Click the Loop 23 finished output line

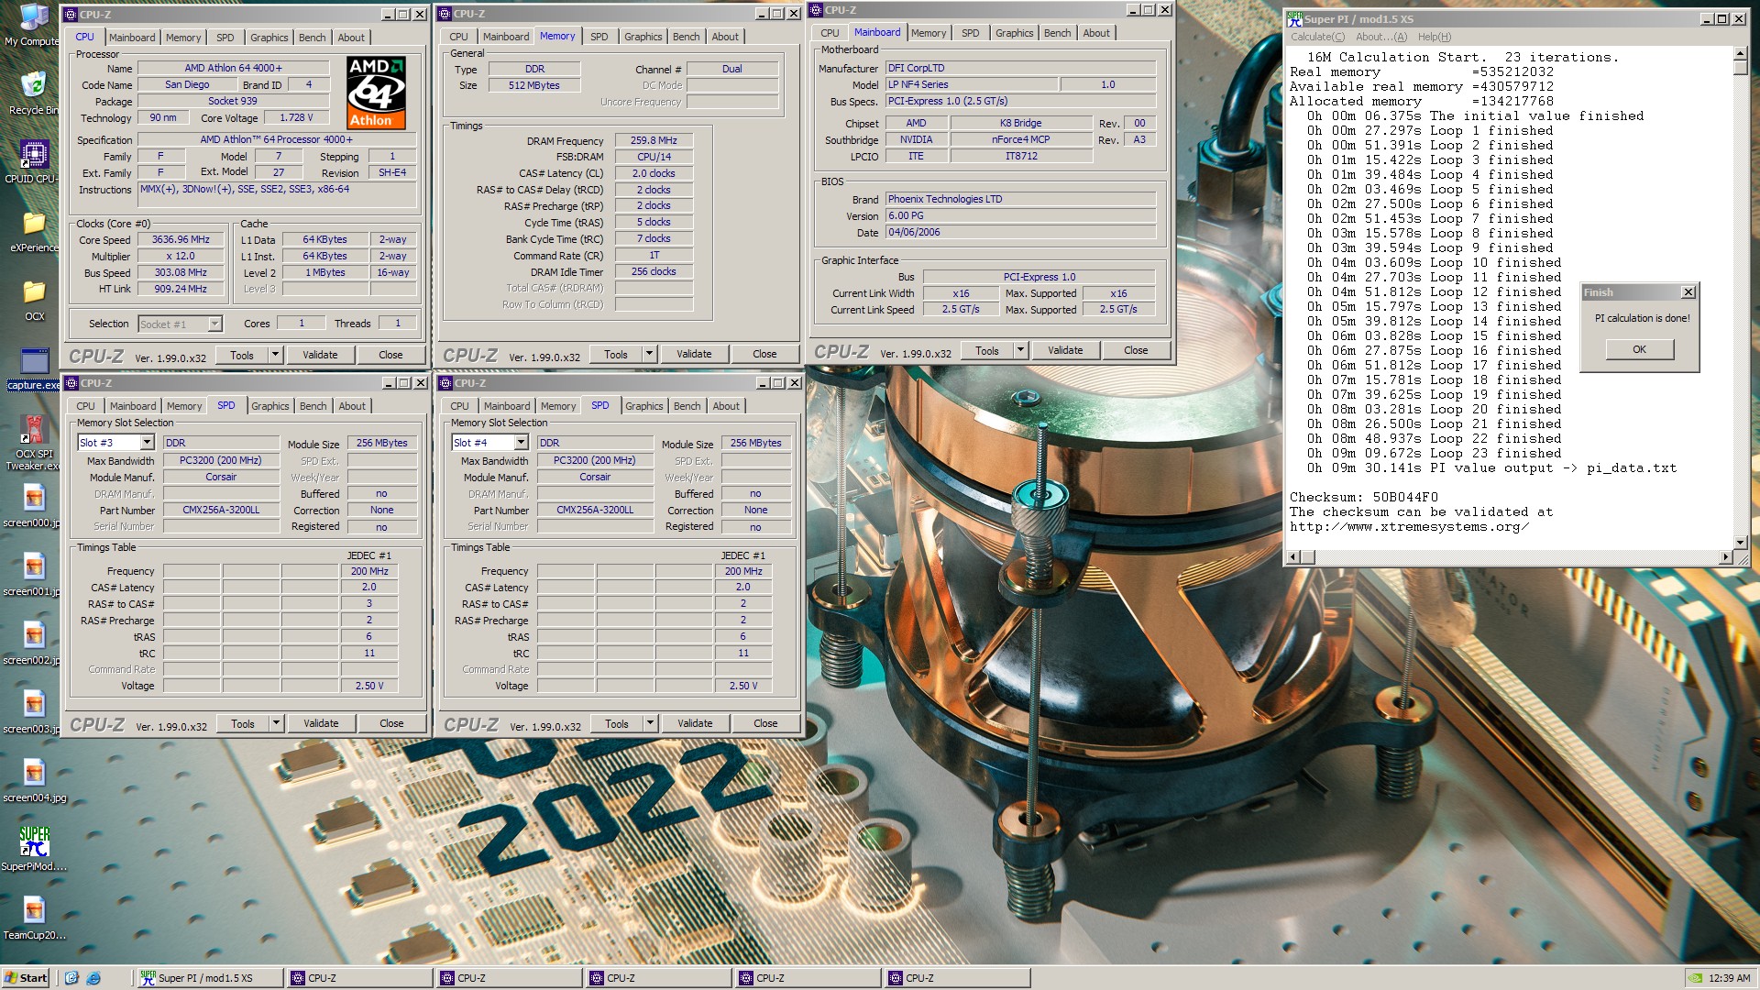(x=1434, y=454)
